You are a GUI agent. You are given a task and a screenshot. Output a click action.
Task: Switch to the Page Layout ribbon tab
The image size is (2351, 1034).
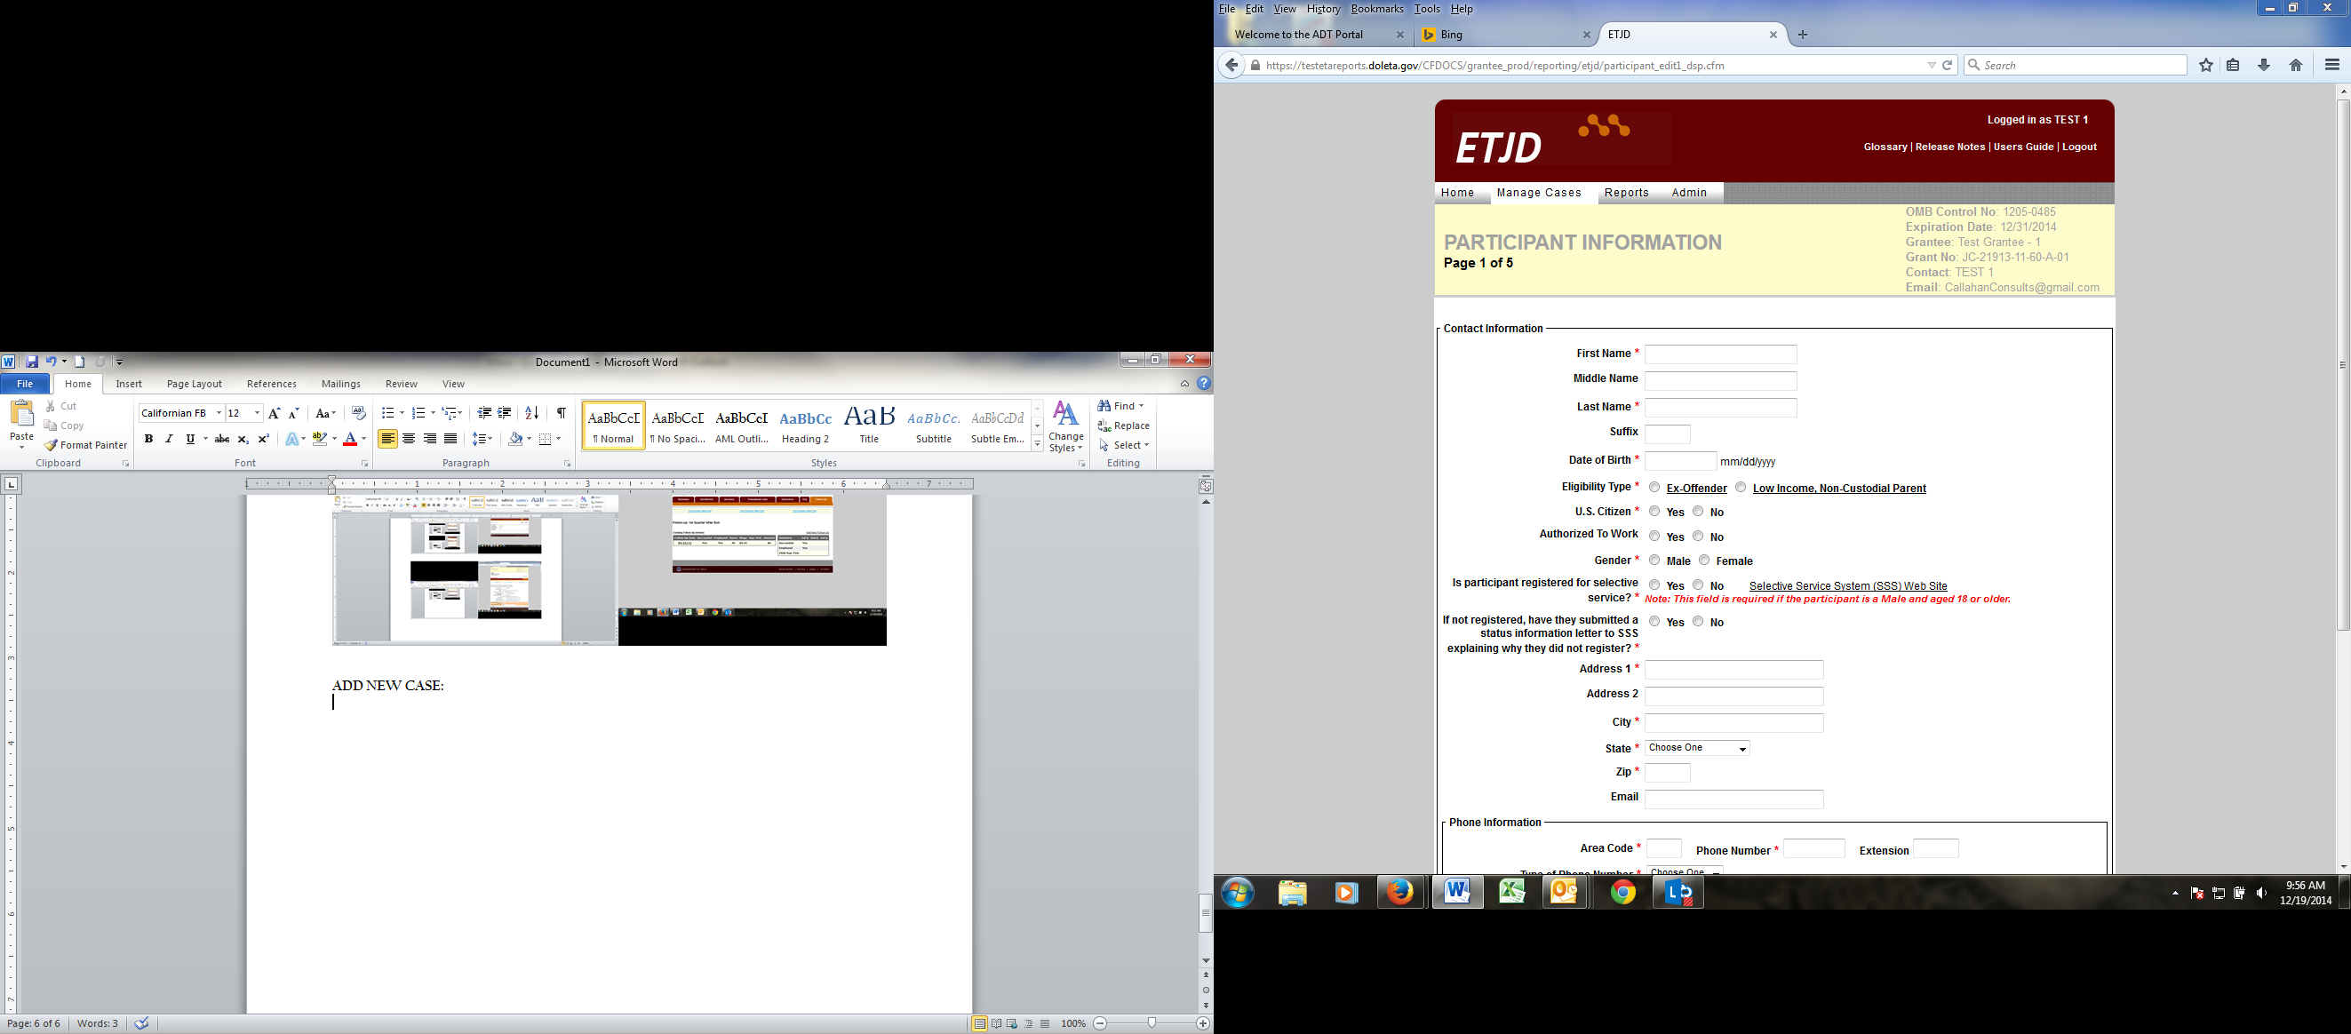coord(194,385)
